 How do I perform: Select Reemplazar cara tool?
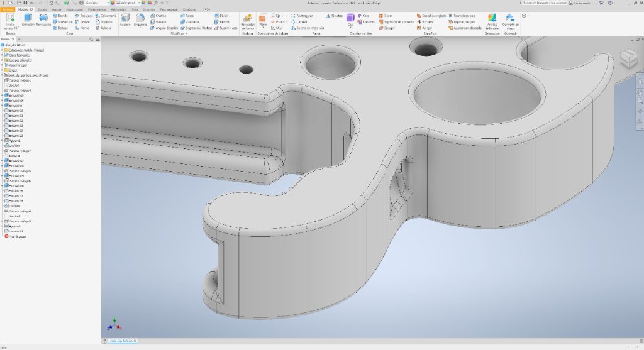coord(462,16)
